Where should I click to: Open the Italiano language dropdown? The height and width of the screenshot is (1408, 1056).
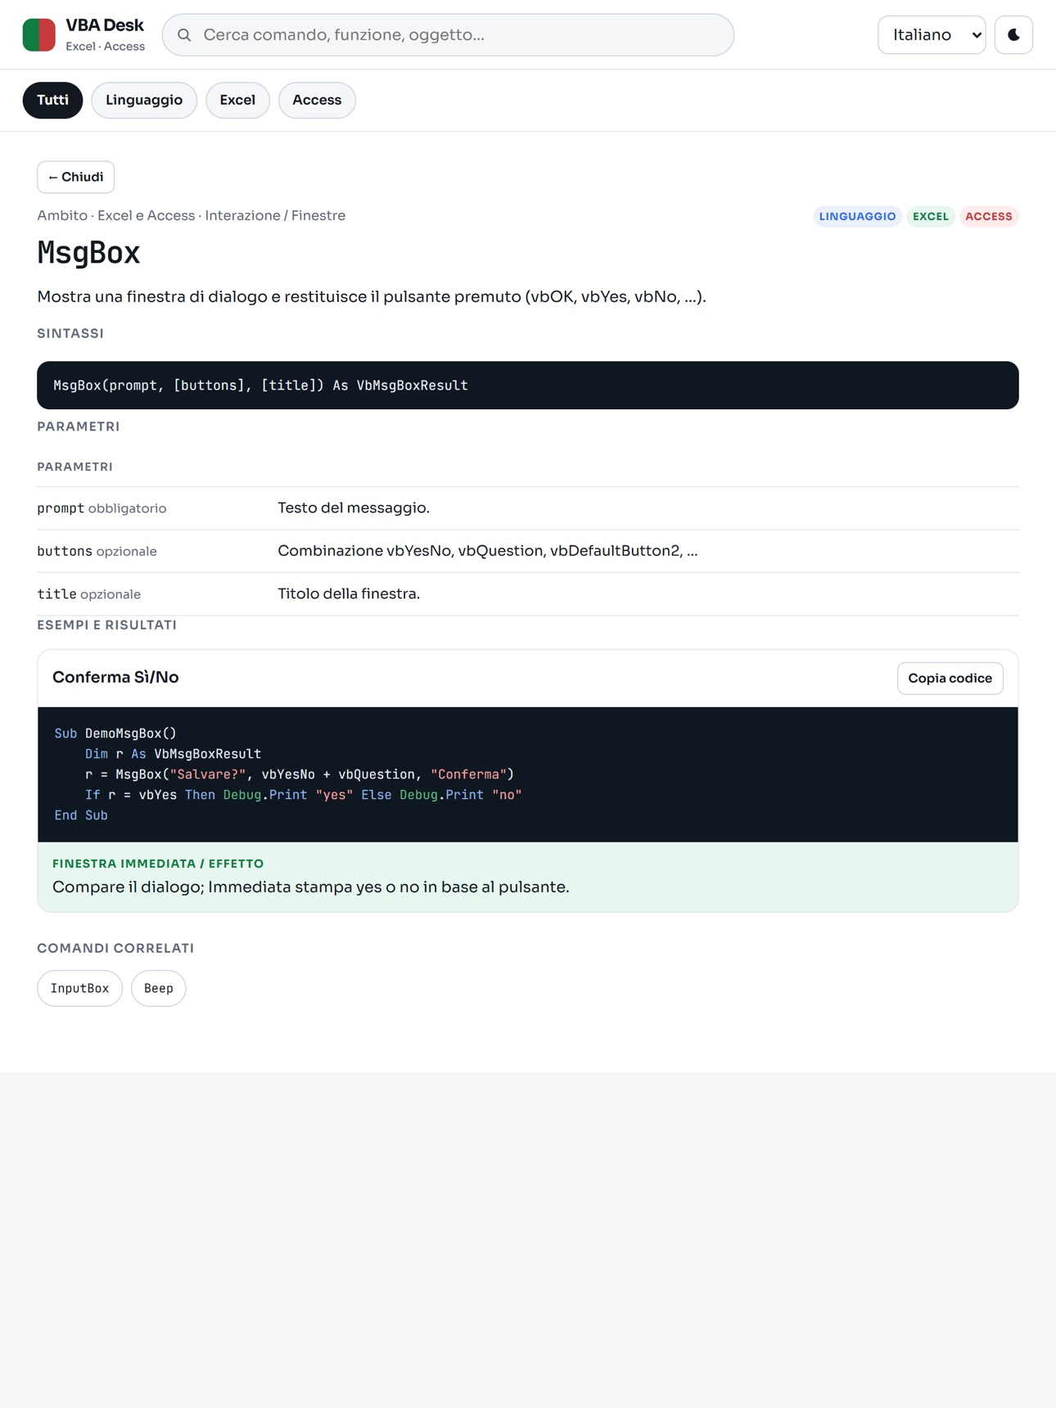932,35
